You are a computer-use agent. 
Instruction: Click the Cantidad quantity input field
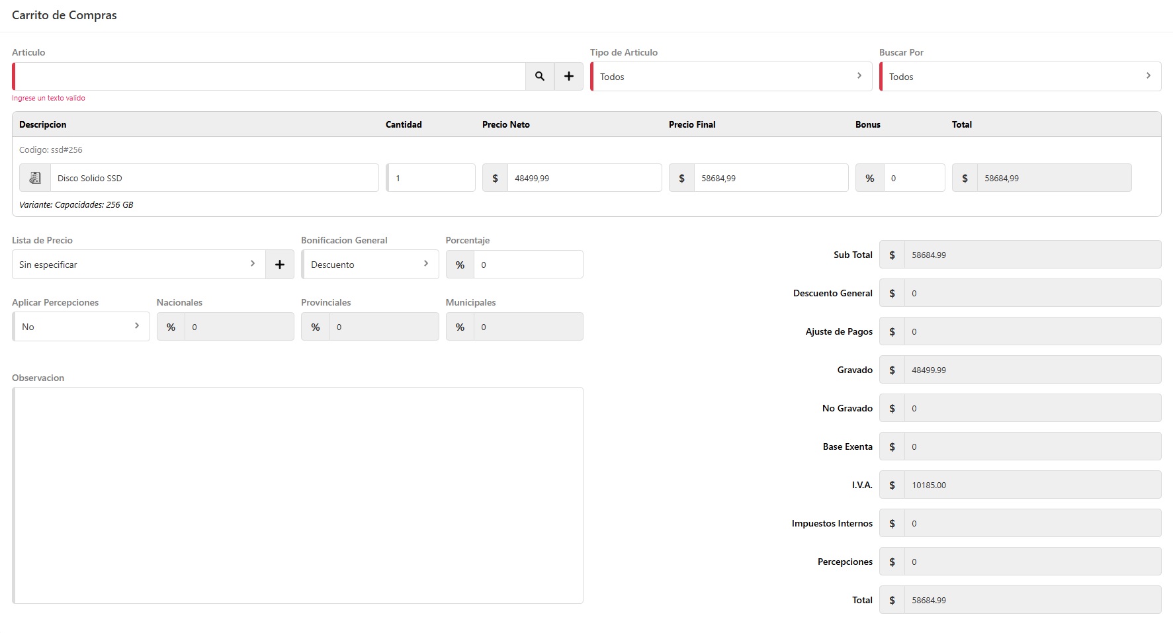(431, 178)
